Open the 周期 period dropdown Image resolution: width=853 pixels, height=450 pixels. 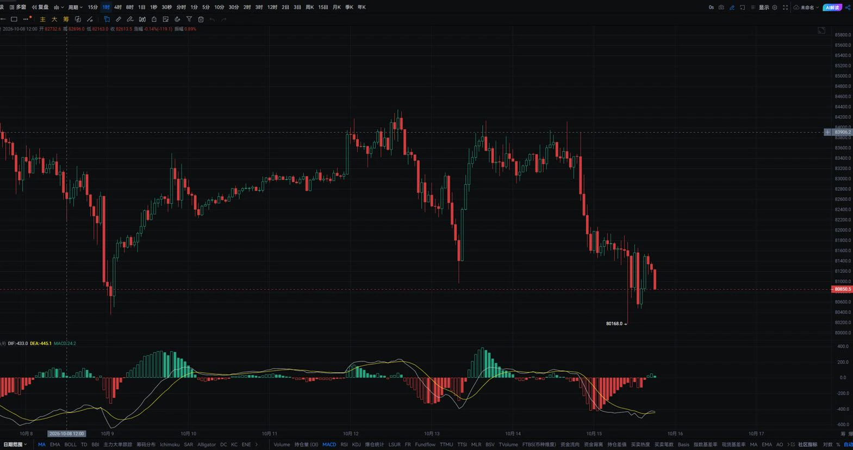(x=75, y=7)
